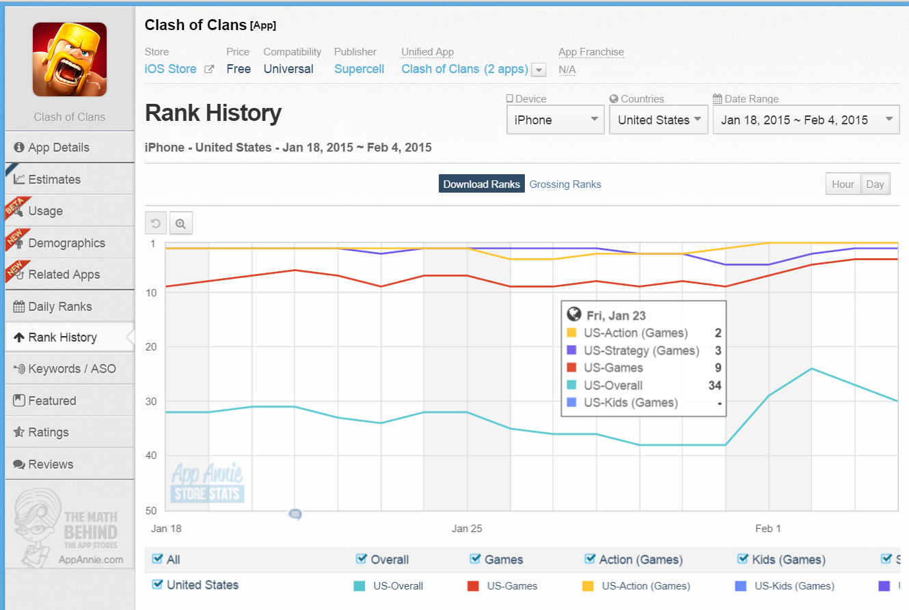The image size is (909, 610).
Task: Click the App Annie Math Behind logo
Action: click(x=68, y=528)
